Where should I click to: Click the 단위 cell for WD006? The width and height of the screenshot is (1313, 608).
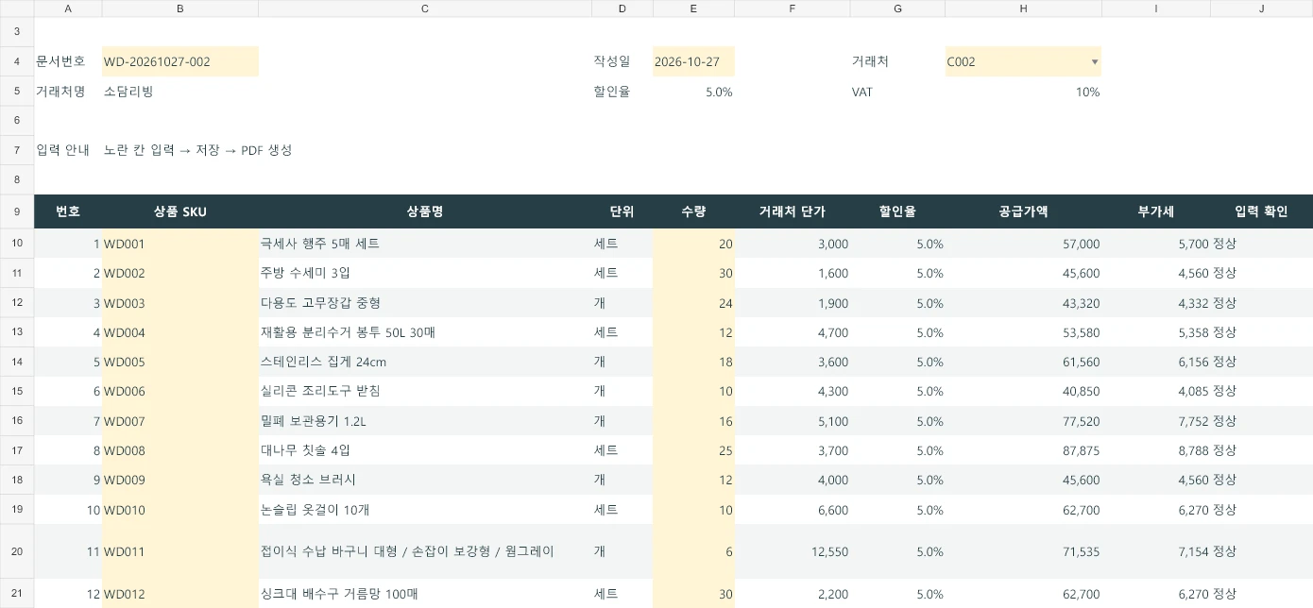click(x=622, y=391)
